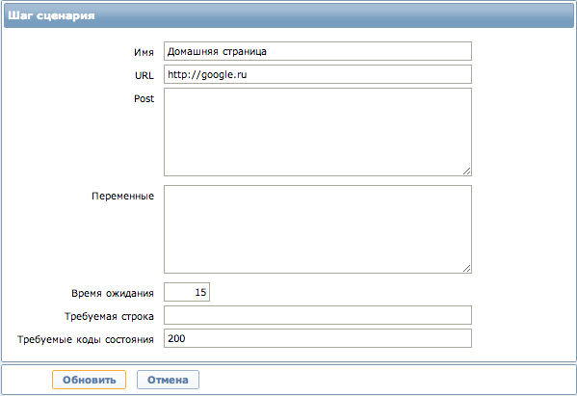Select the Время ожидания field with 15
577x396 pixels.
point(187,292)
